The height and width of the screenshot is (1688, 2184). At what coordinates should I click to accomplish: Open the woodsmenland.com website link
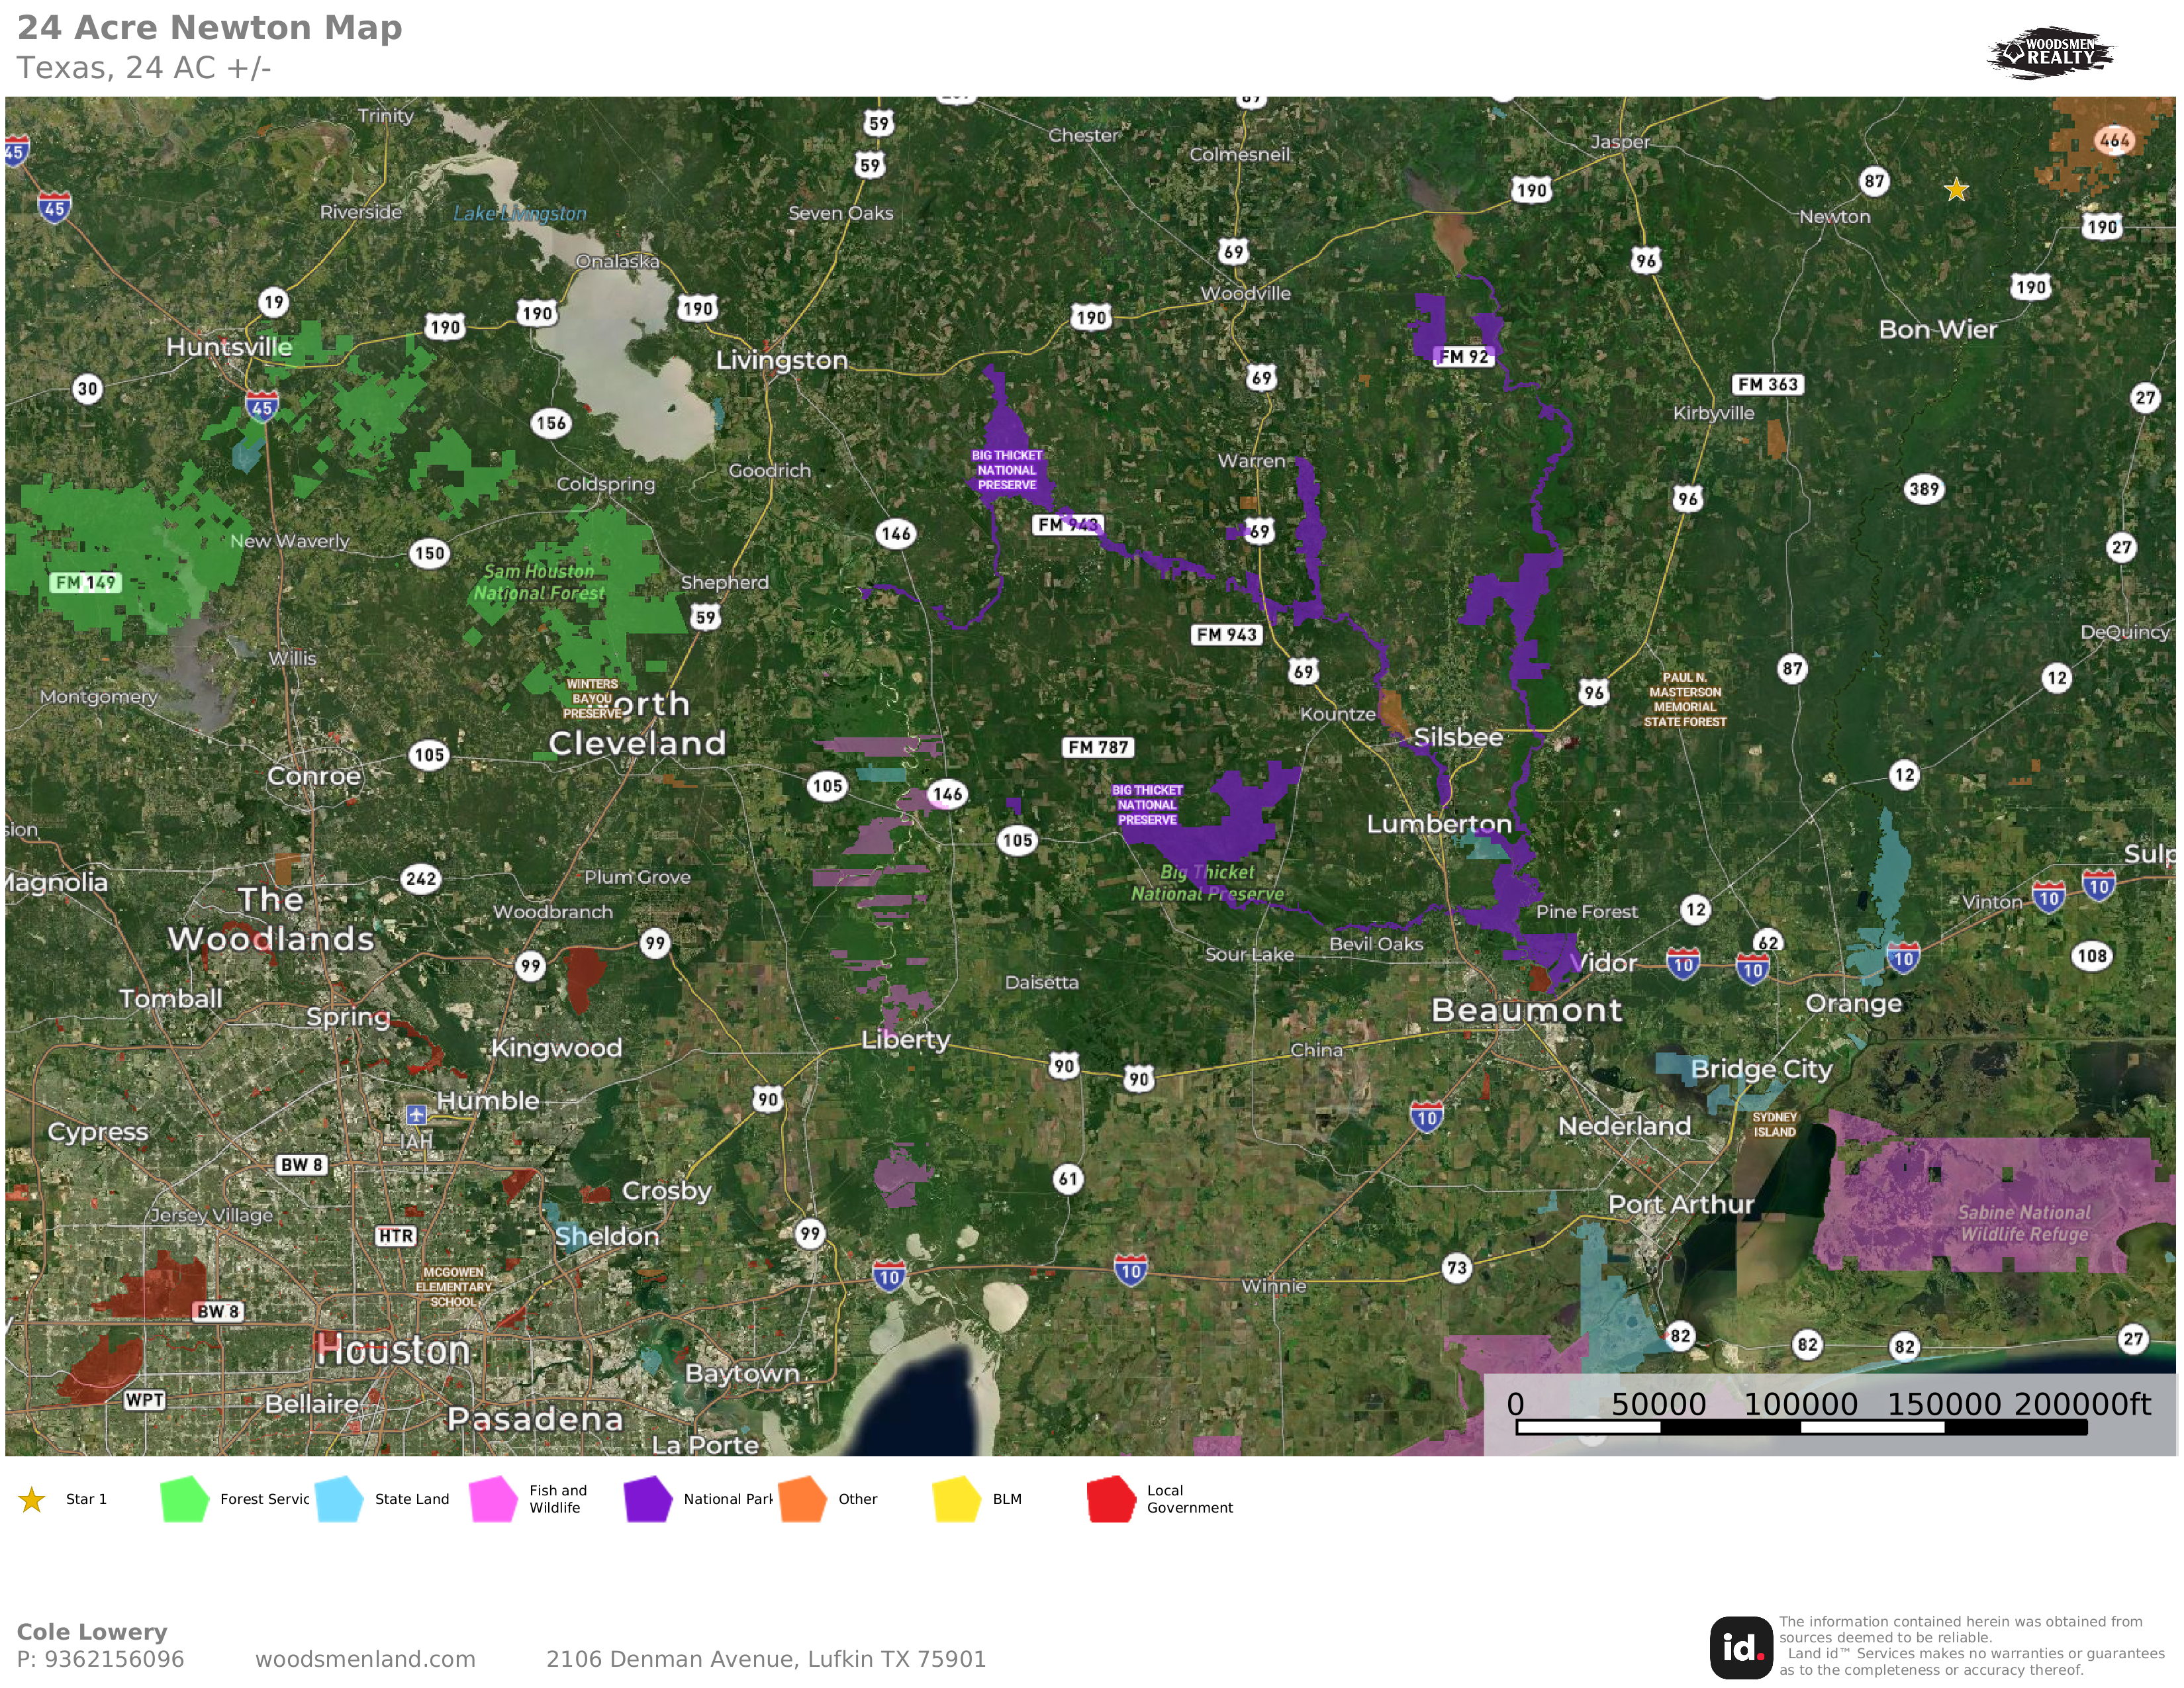click(365, 1659)
